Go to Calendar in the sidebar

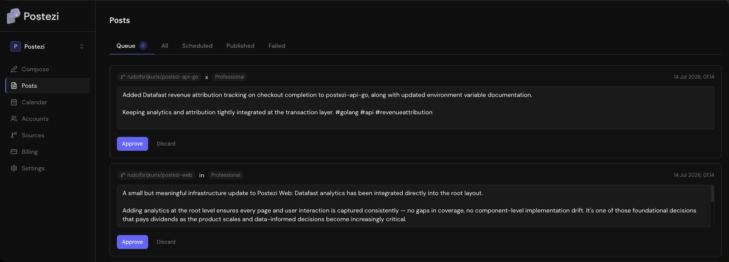(47, 102)
